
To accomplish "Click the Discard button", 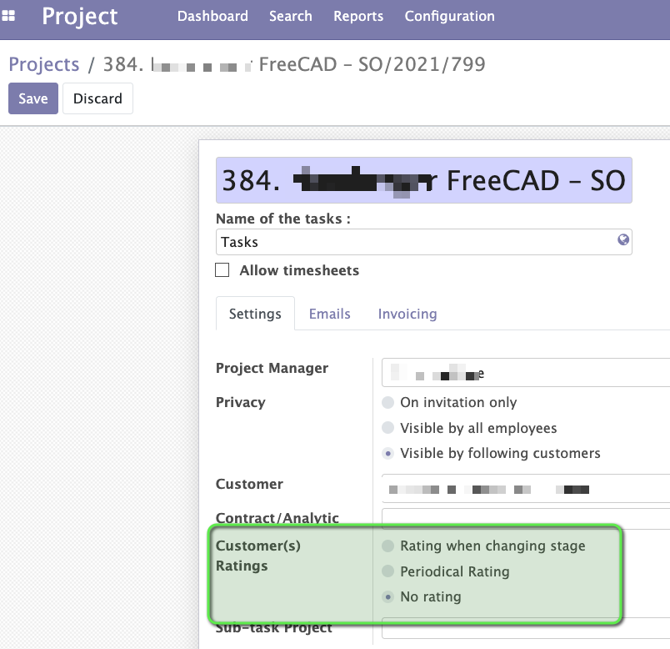I will click(97, 98).
